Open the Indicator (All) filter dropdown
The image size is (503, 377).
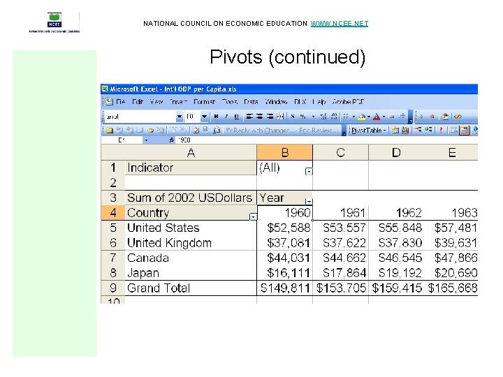[309, 172]
